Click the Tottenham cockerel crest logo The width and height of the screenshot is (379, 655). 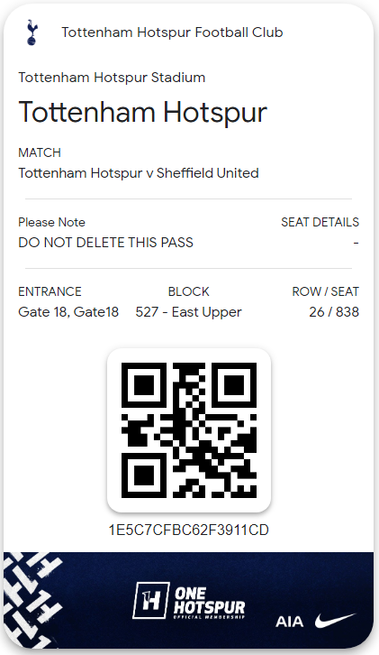click(32, 32)
